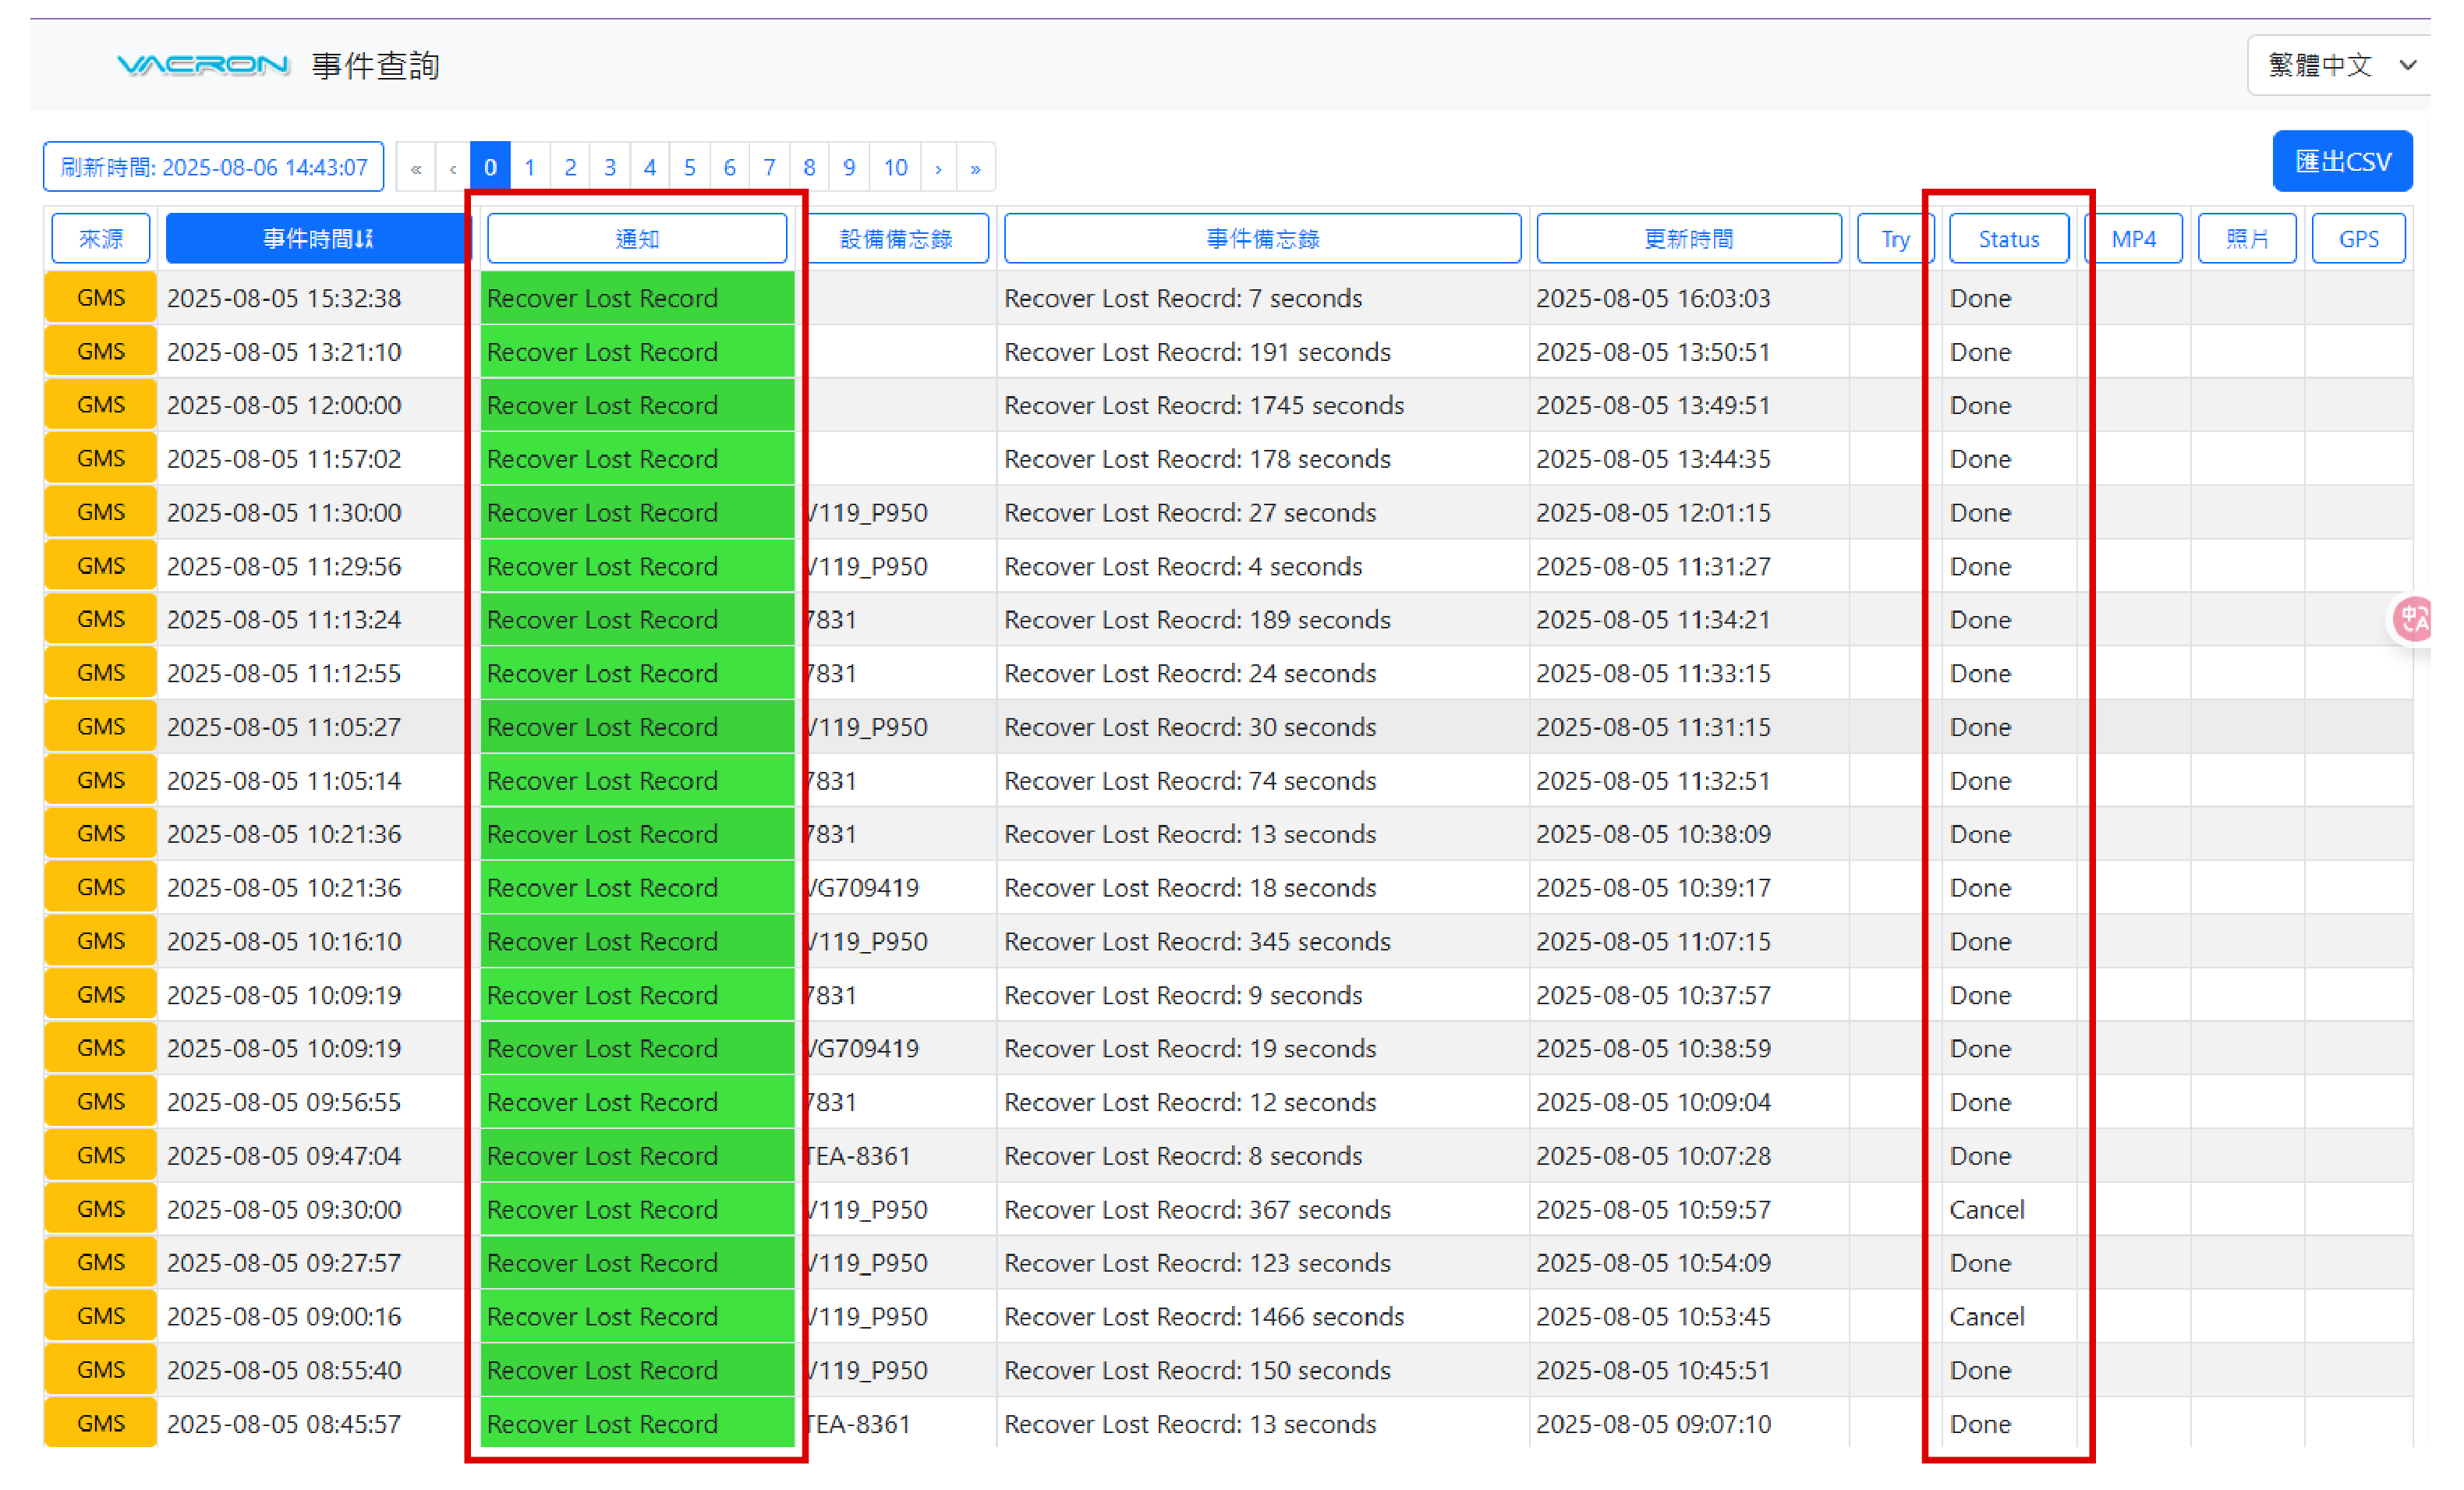The height and width of the screenshot is (1490, 2464).
Task: Select page 10 in pagination
Action: click(896, 167)
